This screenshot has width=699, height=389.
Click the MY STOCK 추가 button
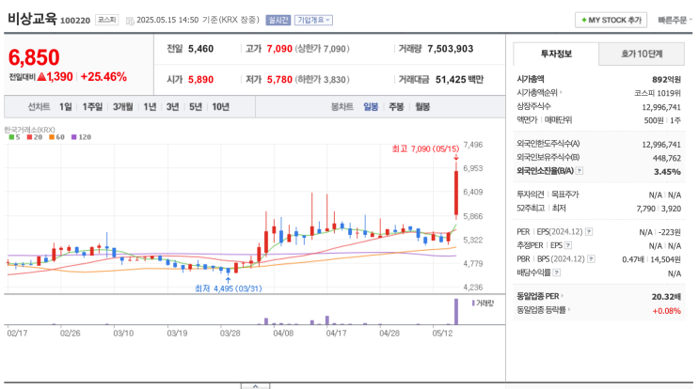tap(611, 20)
